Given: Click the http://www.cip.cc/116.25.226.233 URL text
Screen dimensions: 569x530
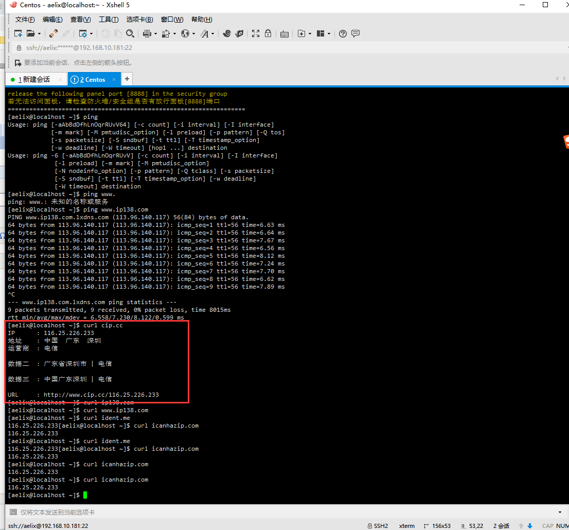Looking at the screenshot, I should click(x=101, y=395).
